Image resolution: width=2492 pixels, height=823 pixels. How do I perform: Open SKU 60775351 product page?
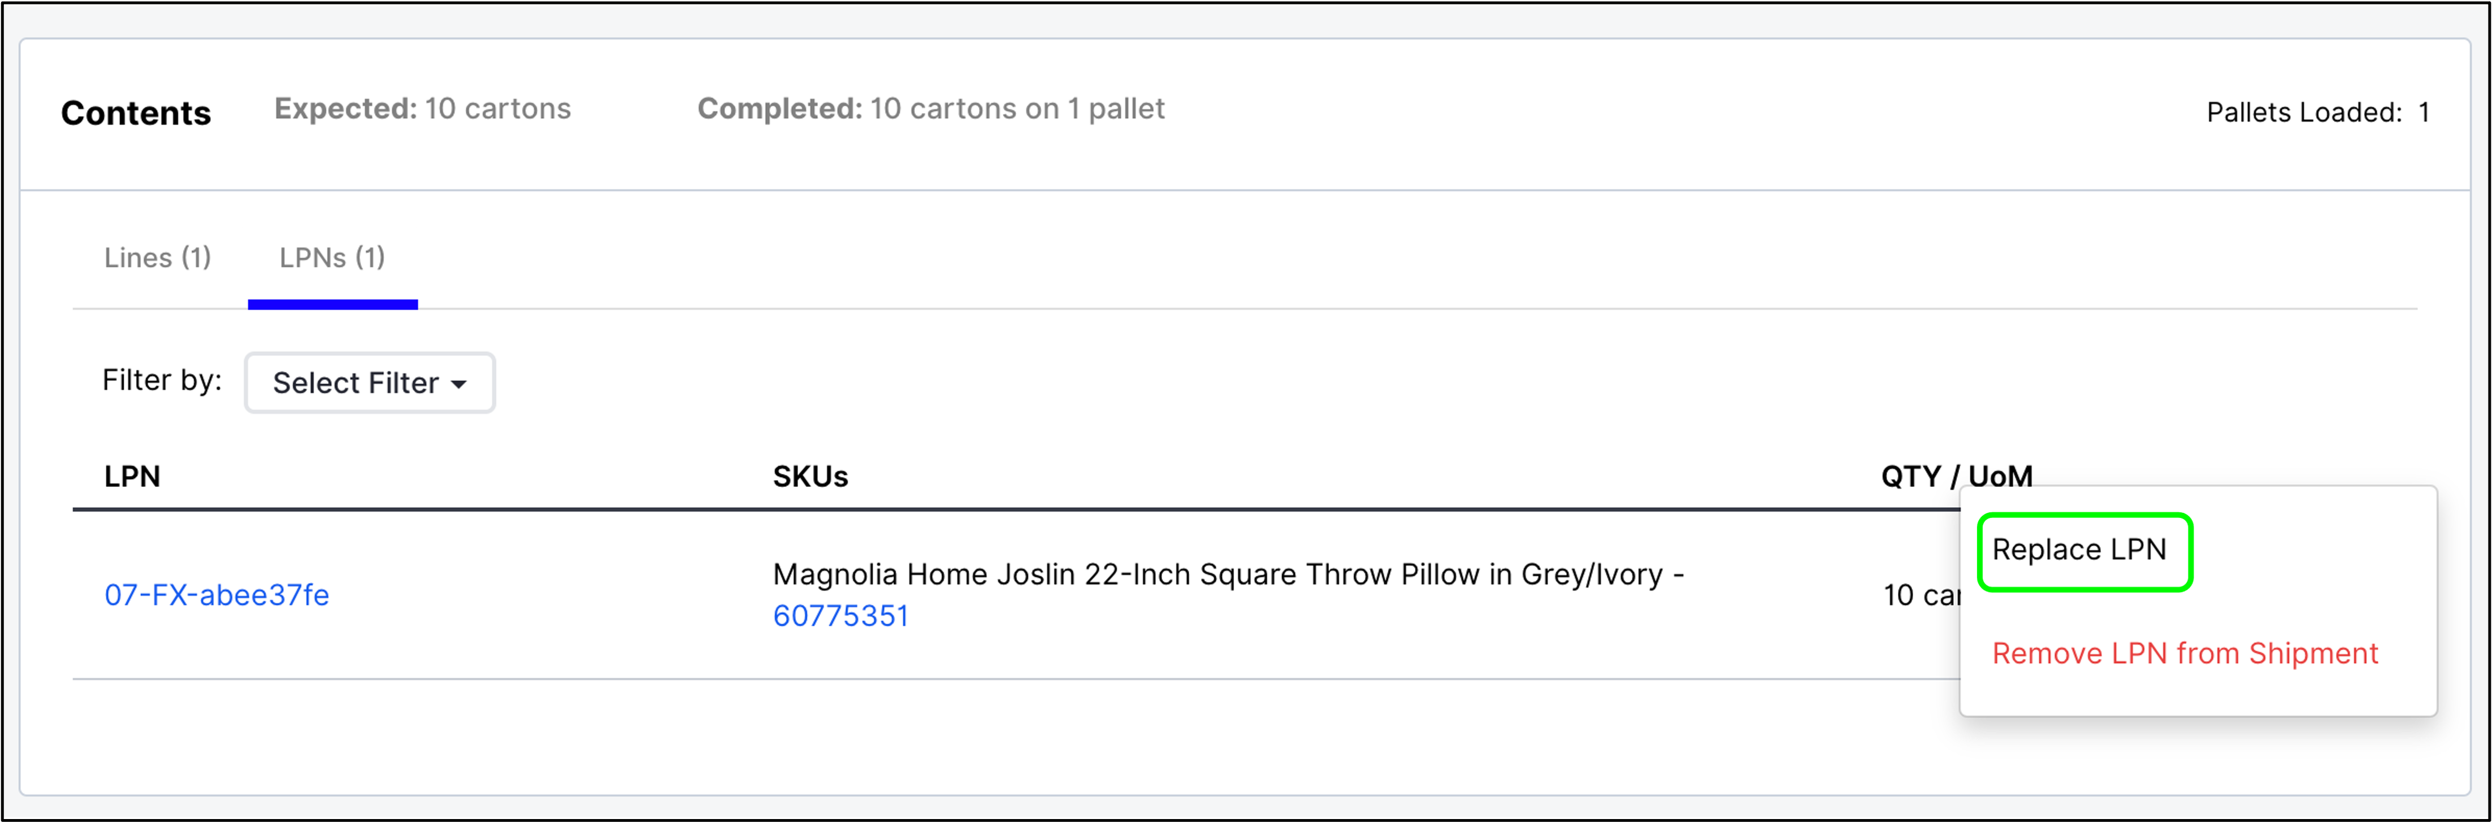(840, 614)
